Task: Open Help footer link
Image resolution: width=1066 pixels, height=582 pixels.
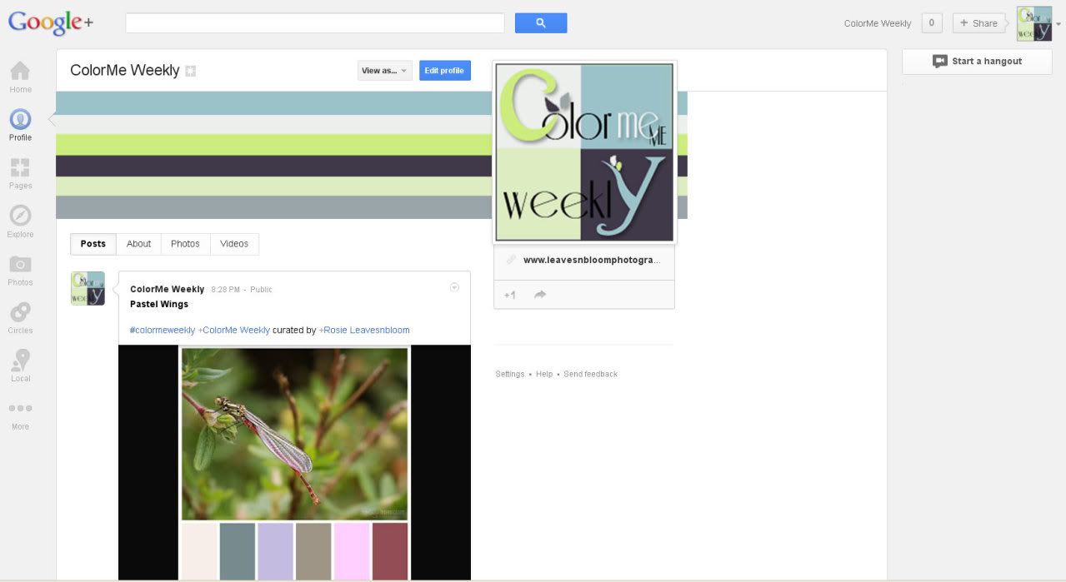Action: (544, 375)
